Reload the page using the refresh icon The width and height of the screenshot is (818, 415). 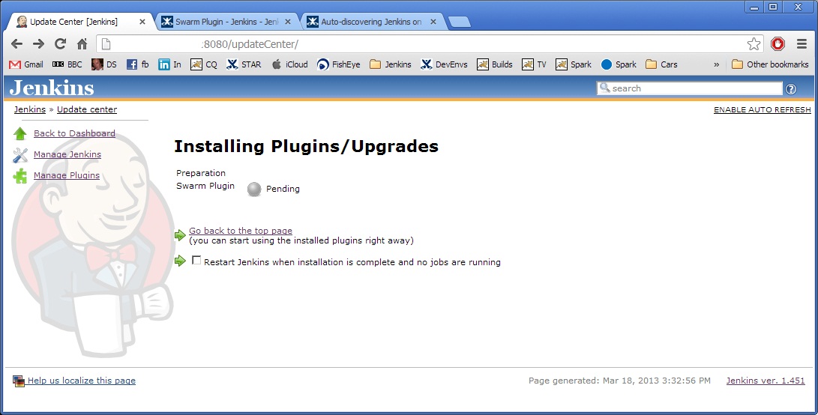tap(61, 44)
